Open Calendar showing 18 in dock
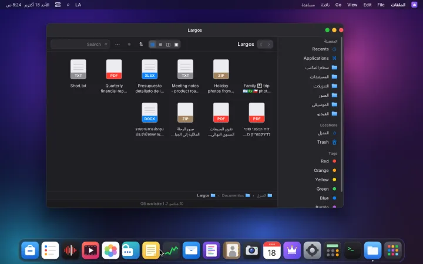 271,251
